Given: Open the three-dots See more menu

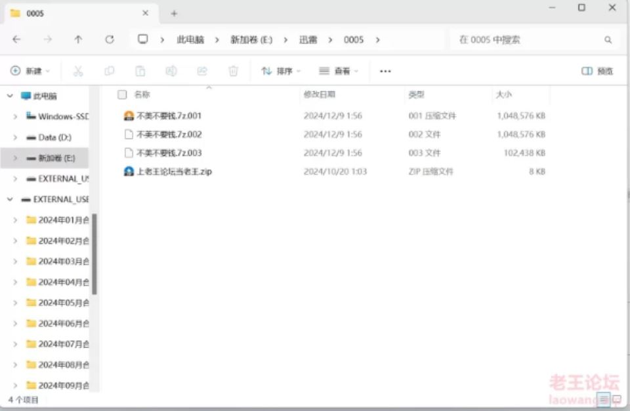Looking at the screenshot, I should tap(385, 71).
